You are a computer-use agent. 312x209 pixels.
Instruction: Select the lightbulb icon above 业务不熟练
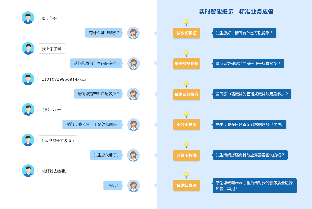click(186, 114)
